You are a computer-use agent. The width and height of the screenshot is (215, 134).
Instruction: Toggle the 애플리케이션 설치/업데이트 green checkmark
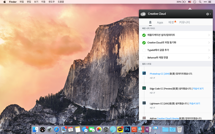tap(144, 35)
